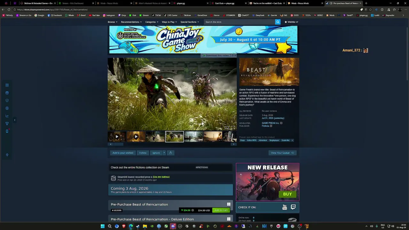The image size is (409, 230).
Task: Click View Your Queue button
Action: point(282,153)
